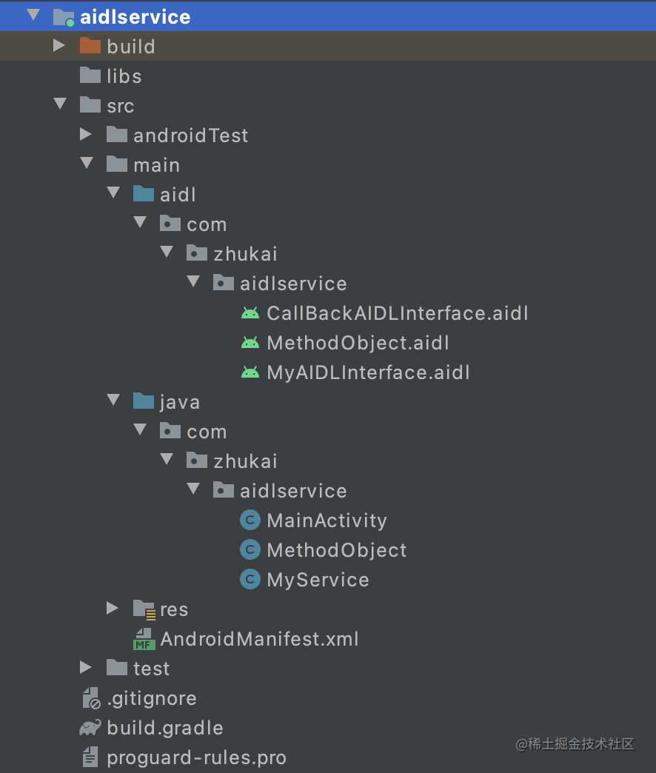Expand the androidTest directory
The width and height of the screenshot is (656, 773).
pos(87,135)
